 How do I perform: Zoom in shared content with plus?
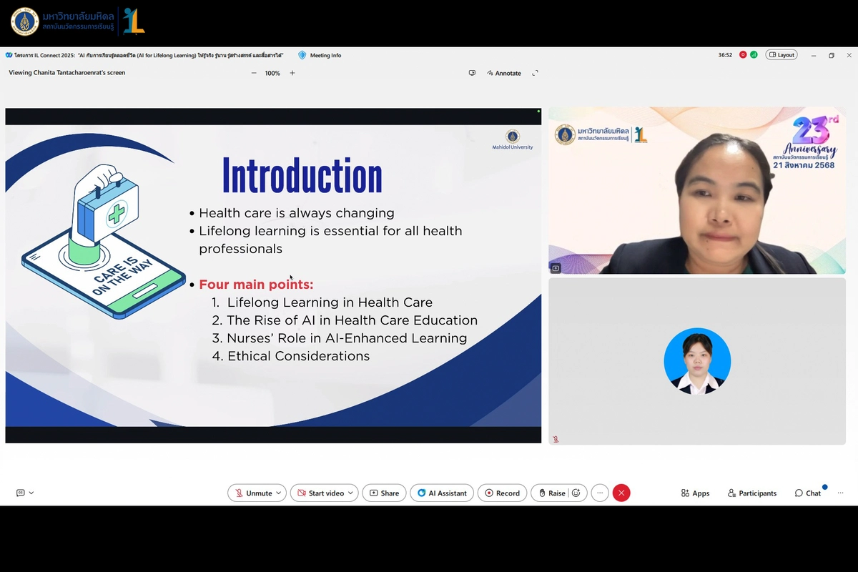click(292, 73)
